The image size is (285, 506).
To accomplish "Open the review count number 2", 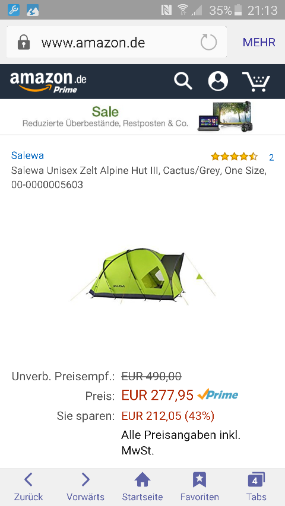I will pos(271,157).
